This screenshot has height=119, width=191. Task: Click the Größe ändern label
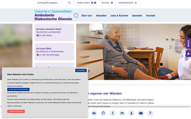(x=83, y=3)
